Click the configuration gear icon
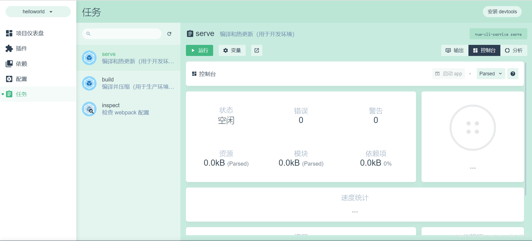The image size is (532, 241). pos(9,79)
